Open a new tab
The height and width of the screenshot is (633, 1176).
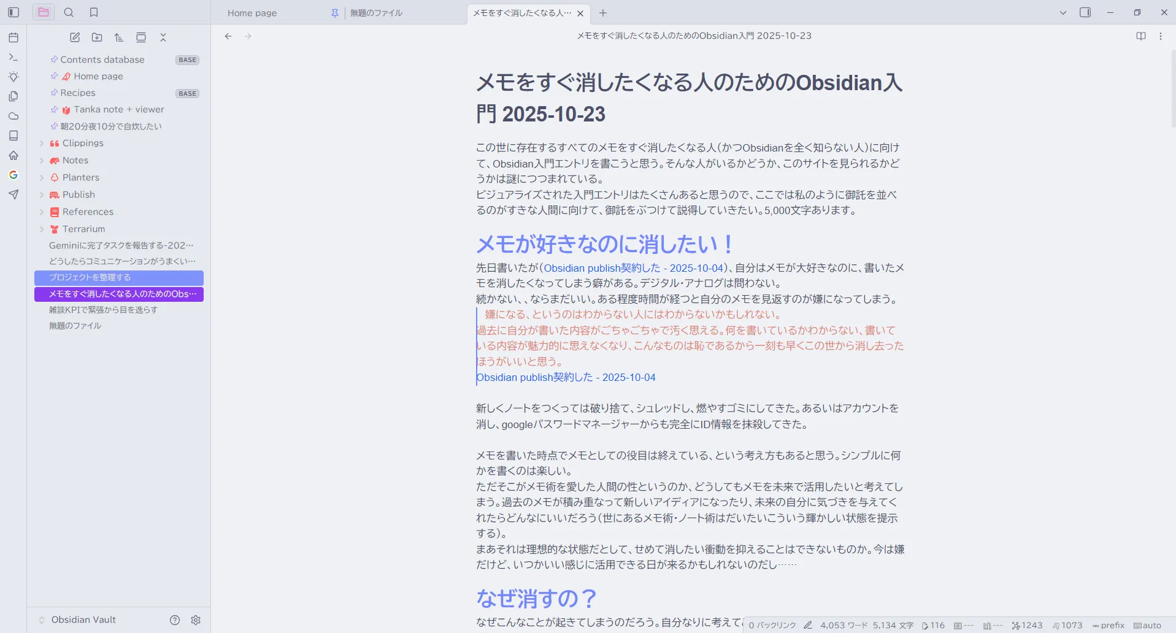[x=603, y=13]
